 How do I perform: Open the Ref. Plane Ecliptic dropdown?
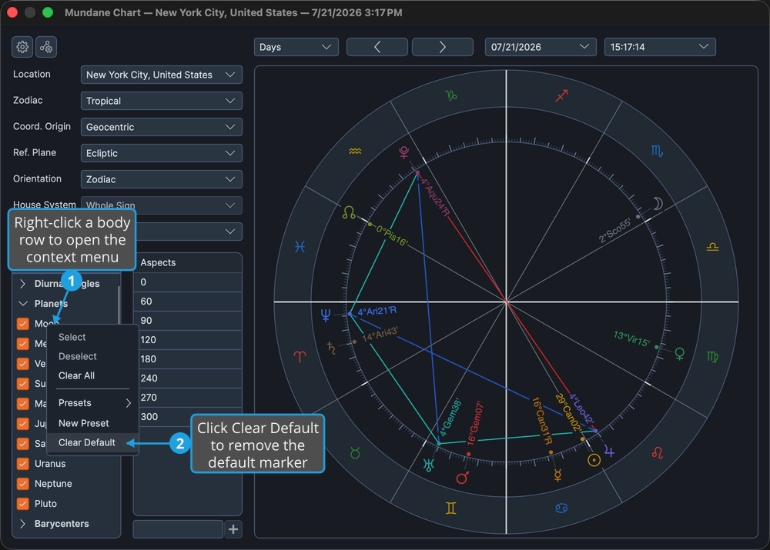click(161, 153)
